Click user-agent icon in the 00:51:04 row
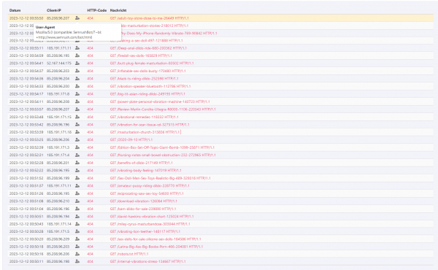 (x=77, y=209)
